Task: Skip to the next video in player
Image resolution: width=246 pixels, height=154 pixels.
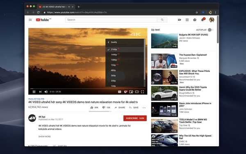Action: click(x=40, y=92)
